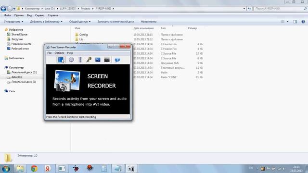Click the blue Record button in Free Screen Recorder
This screenshot has height=173, width=308.
pos(61,60)
